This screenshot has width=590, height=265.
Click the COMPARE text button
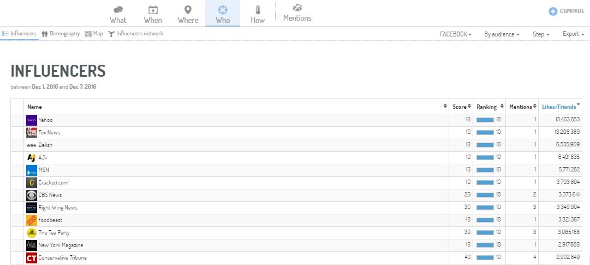click(x=572, y=11)
